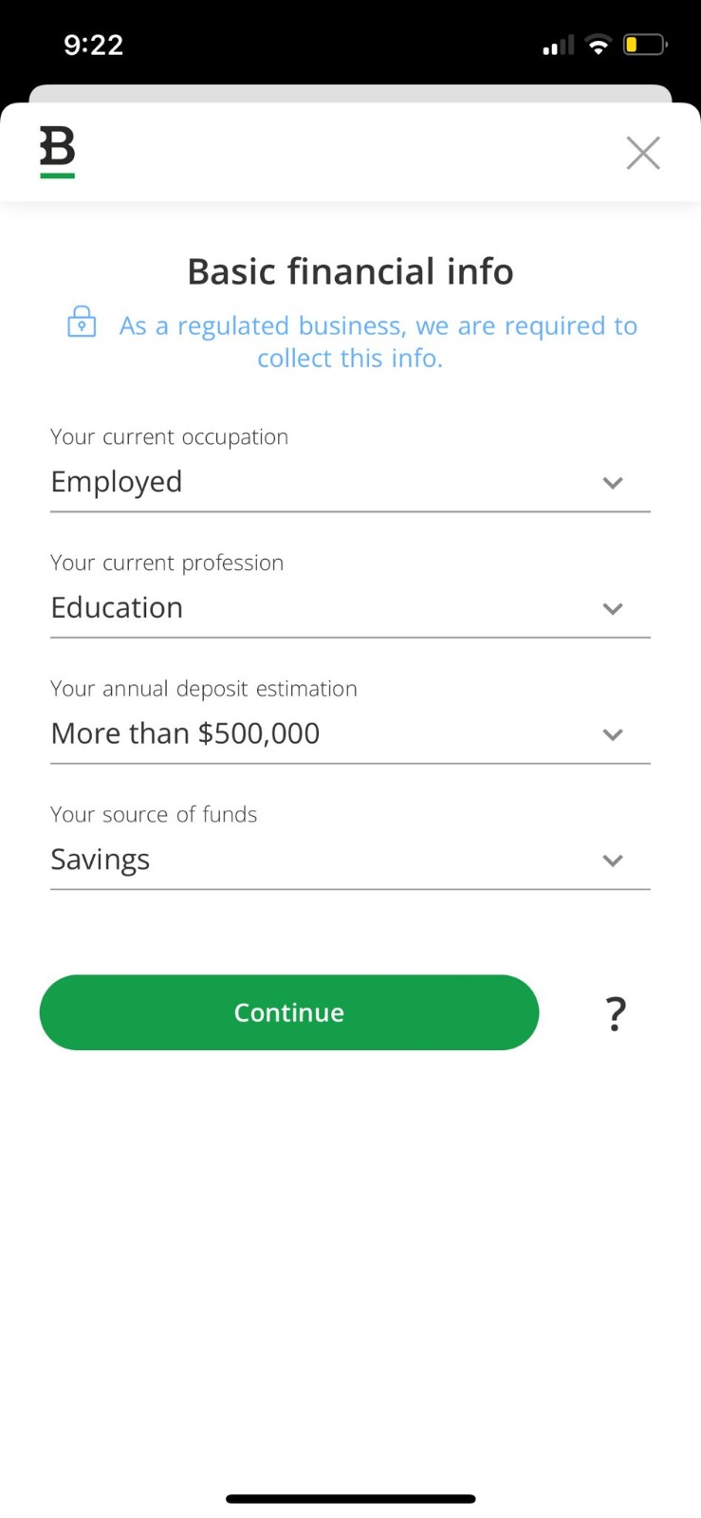This screenshot has height=1518, width=701.
Task: Tap the cellular signal bars icon
Action: (558, 45)
